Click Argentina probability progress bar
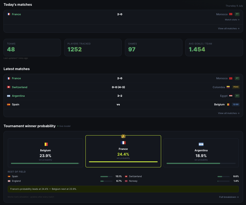The width and height of the screenshot is (246, 205). (x=201, y=163)
